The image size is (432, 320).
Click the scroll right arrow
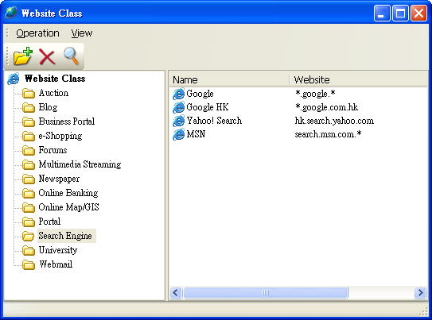click(x=420, y=292)
